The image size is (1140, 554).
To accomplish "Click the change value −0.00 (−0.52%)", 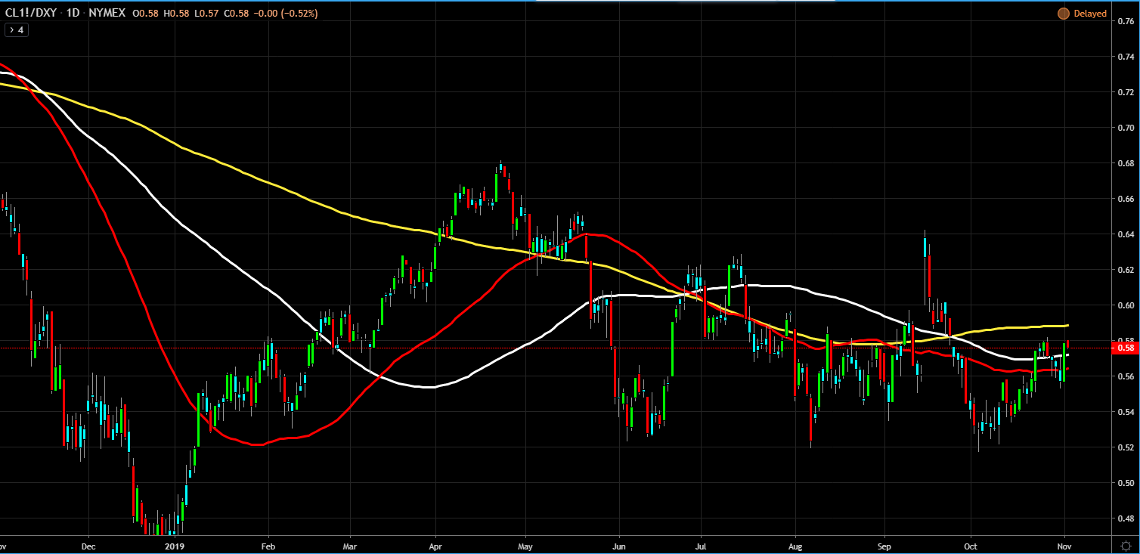I will tap(286, 14).
